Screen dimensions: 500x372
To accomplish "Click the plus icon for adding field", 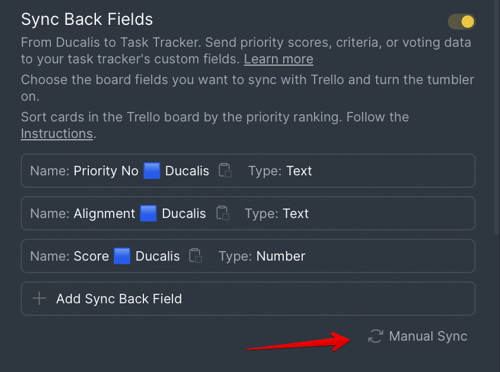I will [x=39, y=299].
